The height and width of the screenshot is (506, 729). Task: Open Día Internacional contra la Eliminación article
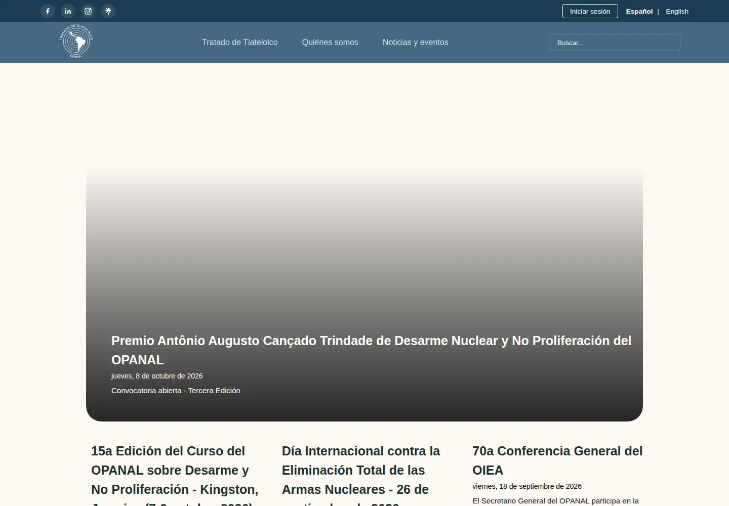click(x=361, y=475)
